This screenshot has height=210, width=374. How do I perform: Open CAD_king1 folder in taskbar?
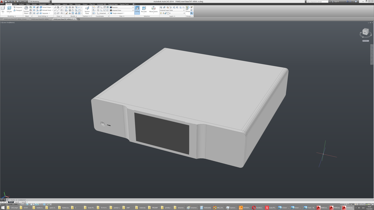pos(12,208)
